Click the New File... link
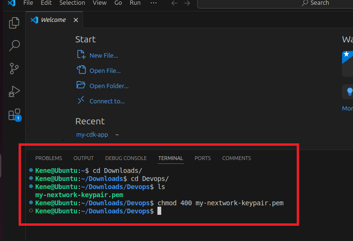This screenshot has width=353, height=241. click(104, 56)
